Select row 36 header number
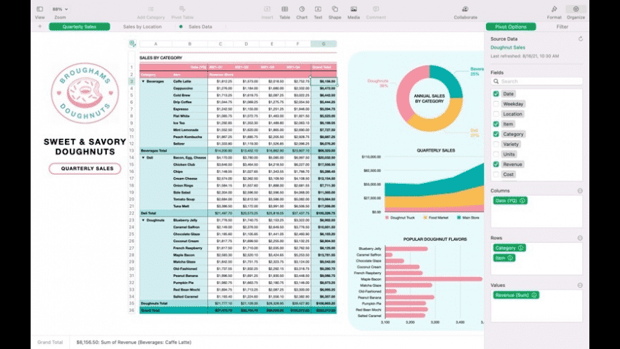The width and height of the screenshot is (620, 349). [x=131, y=311]
